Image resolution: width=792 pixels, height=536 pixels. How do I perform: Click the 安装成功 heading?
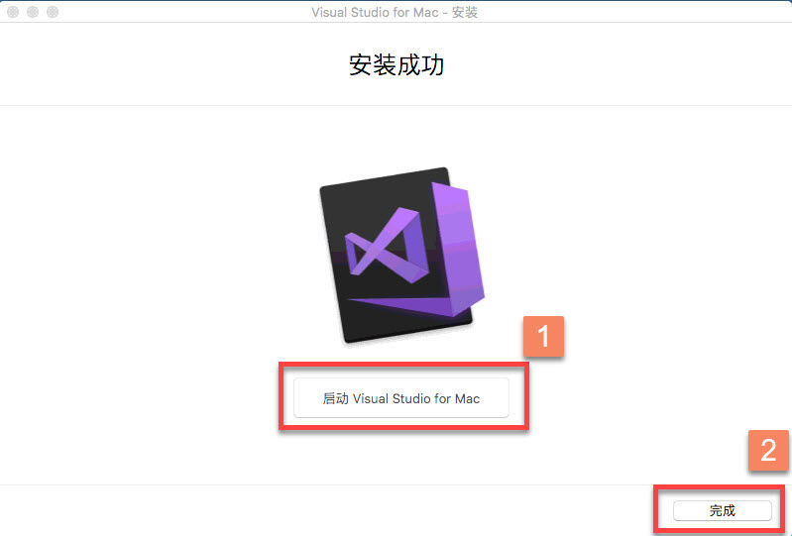click(396, 65)
